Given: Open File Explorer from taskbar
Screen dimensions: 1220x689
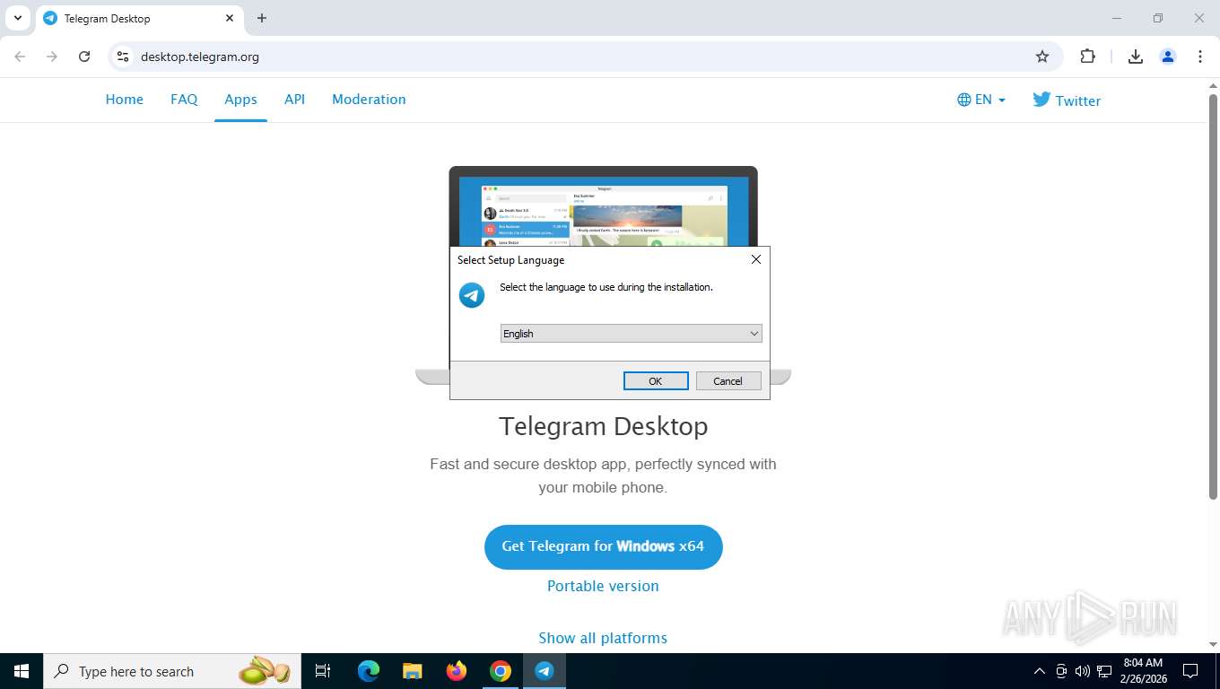Looking at the screenshot, I should click(413, 671).
